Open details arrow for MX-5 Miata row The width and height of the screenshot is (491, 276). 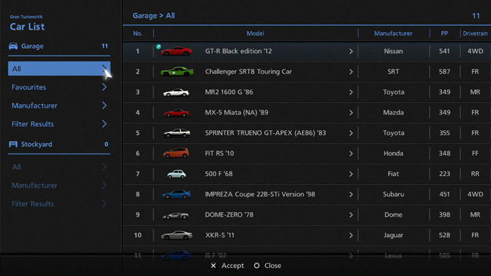[351, 112]
